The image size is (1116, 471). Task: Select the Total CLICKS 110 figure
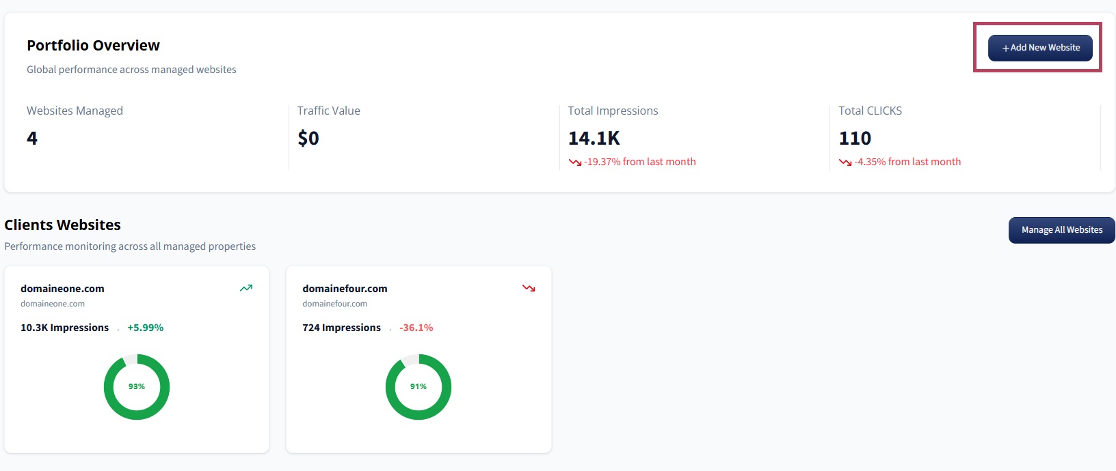coord(855,139)
